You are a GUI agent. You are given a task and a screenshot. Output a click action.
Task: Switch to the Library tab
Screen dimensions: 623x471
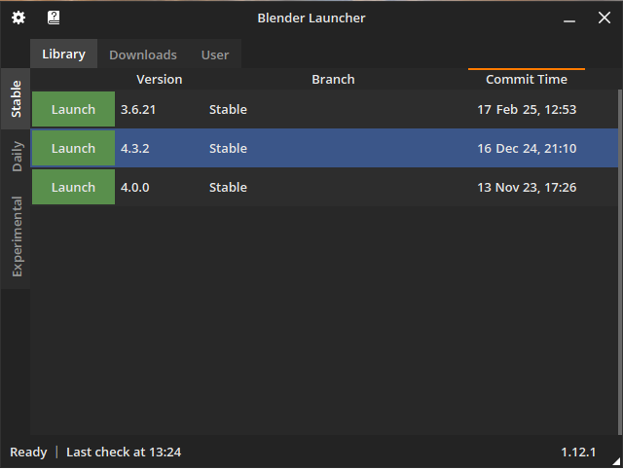click(63, 54)
